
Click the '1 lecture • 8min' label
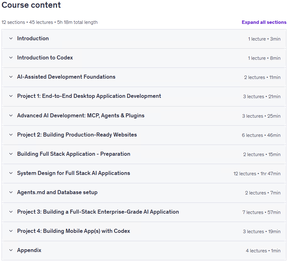click(264, 58)
